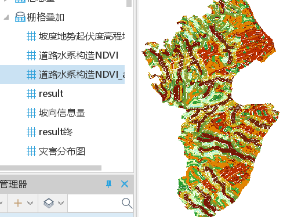Viewport: 305px width, 217px height.
Task: Open the 灾害分布图 dataset entry
Action: pyautogui.click(x=62, y=151)
